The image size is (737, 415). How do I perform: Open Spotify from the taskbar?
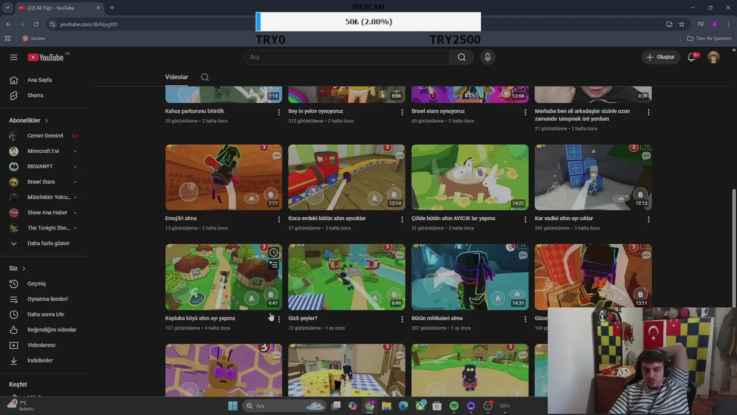click(454, 406)
